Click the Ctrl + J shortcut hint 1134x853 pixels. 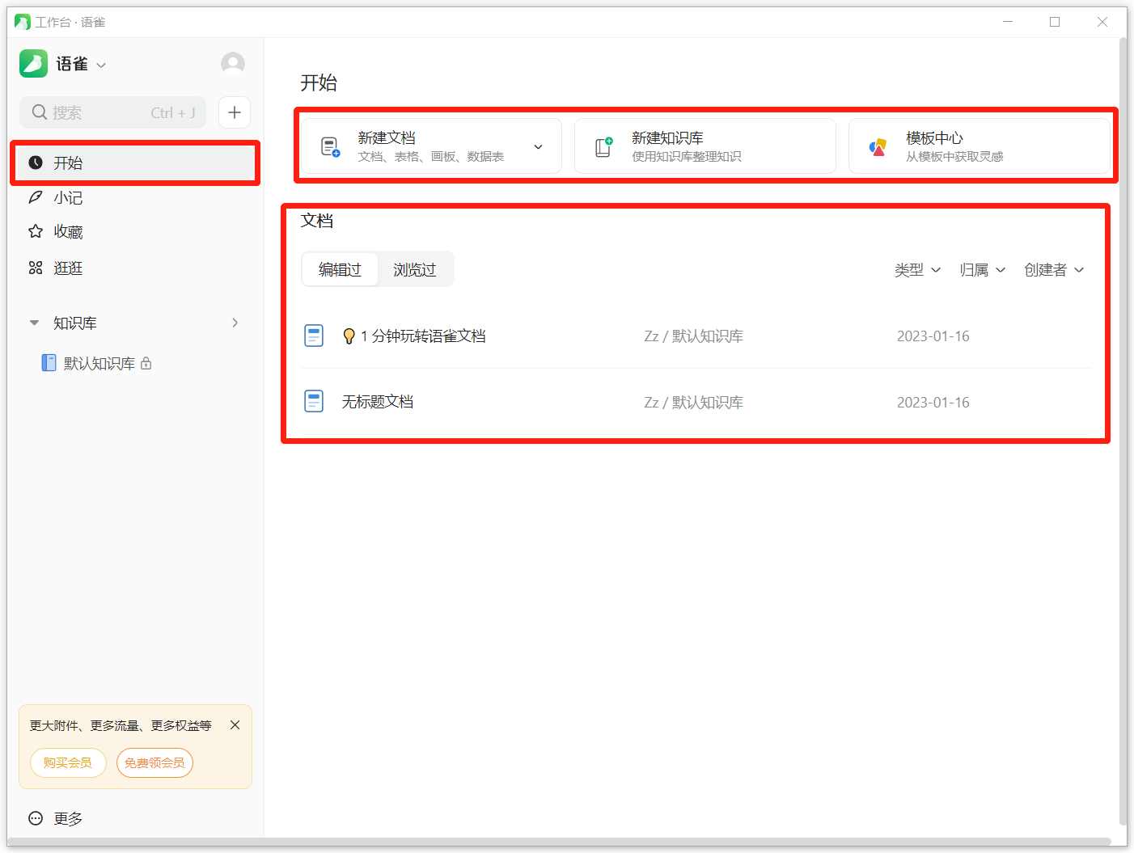pos(173,113)
